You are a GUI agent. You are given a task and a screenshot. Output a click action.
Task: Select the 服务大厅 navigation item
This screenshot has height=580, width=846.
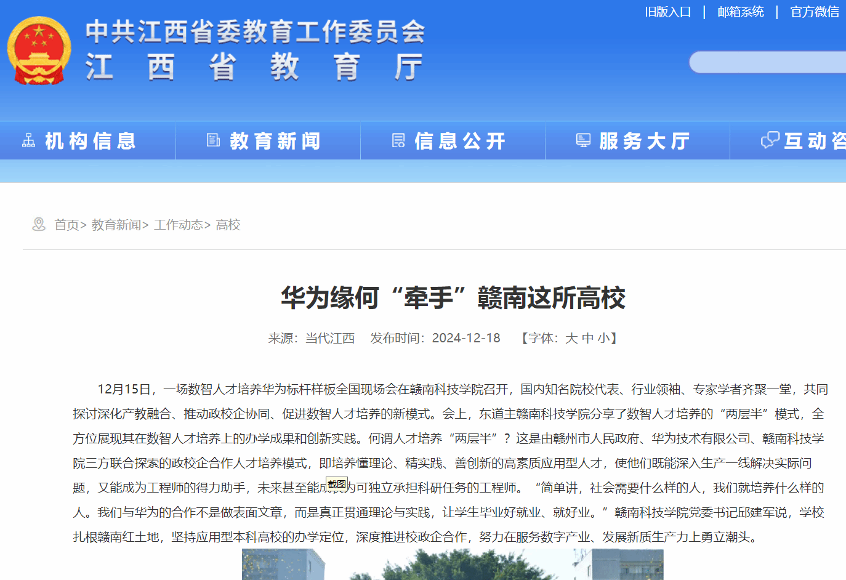644,141
